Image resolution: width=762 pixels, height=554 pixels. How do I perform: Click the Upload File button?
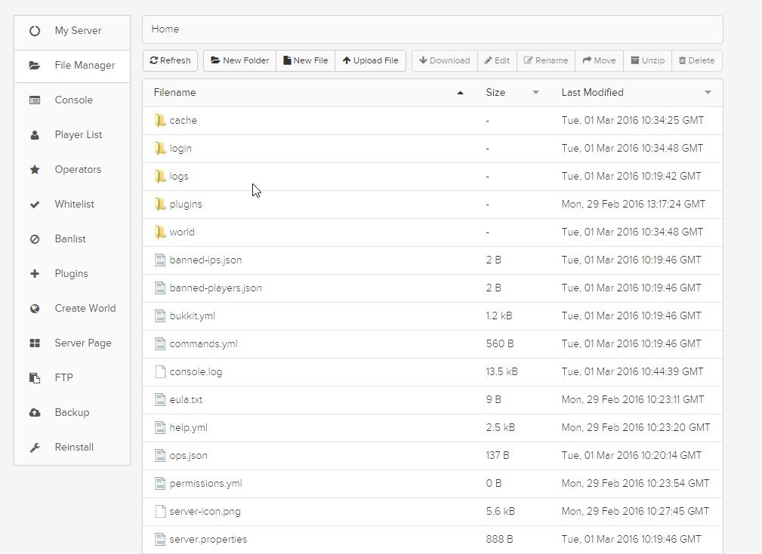coord(370,60)
